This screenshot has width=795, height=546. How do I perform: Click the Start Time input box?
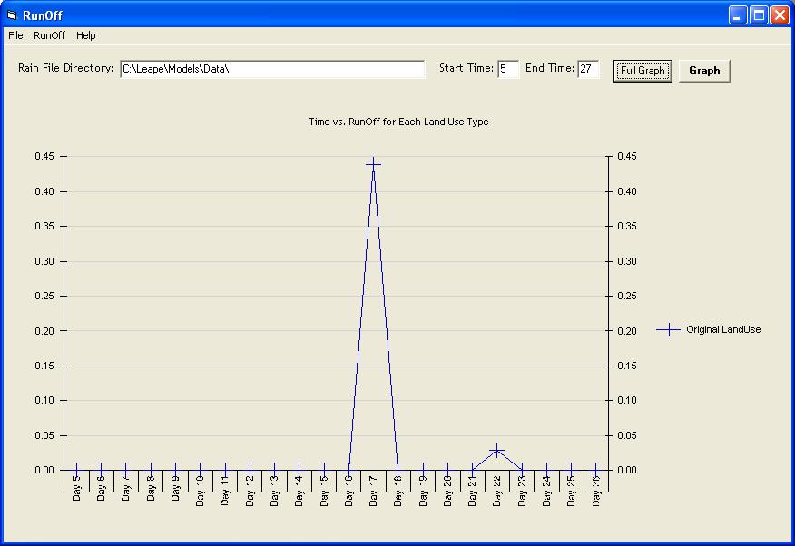(508, 69)
